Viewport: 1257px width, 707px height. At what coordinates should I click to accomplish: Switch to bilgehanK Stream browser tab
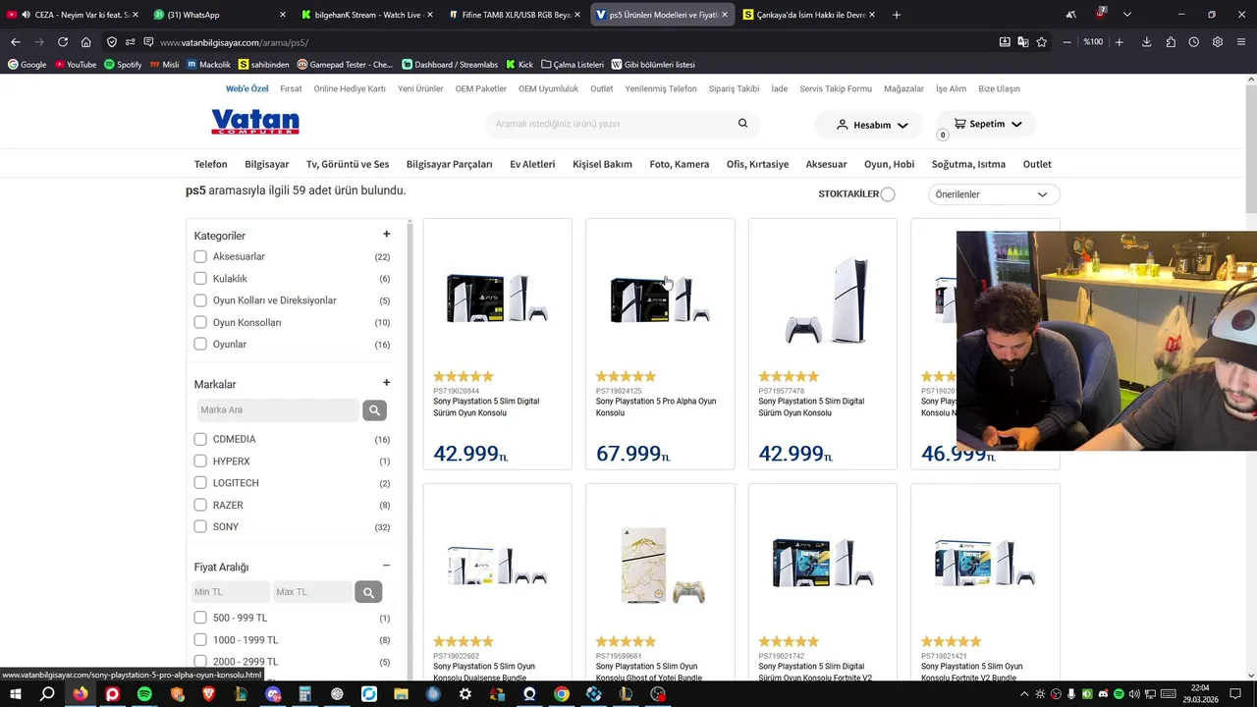(365, 15)
